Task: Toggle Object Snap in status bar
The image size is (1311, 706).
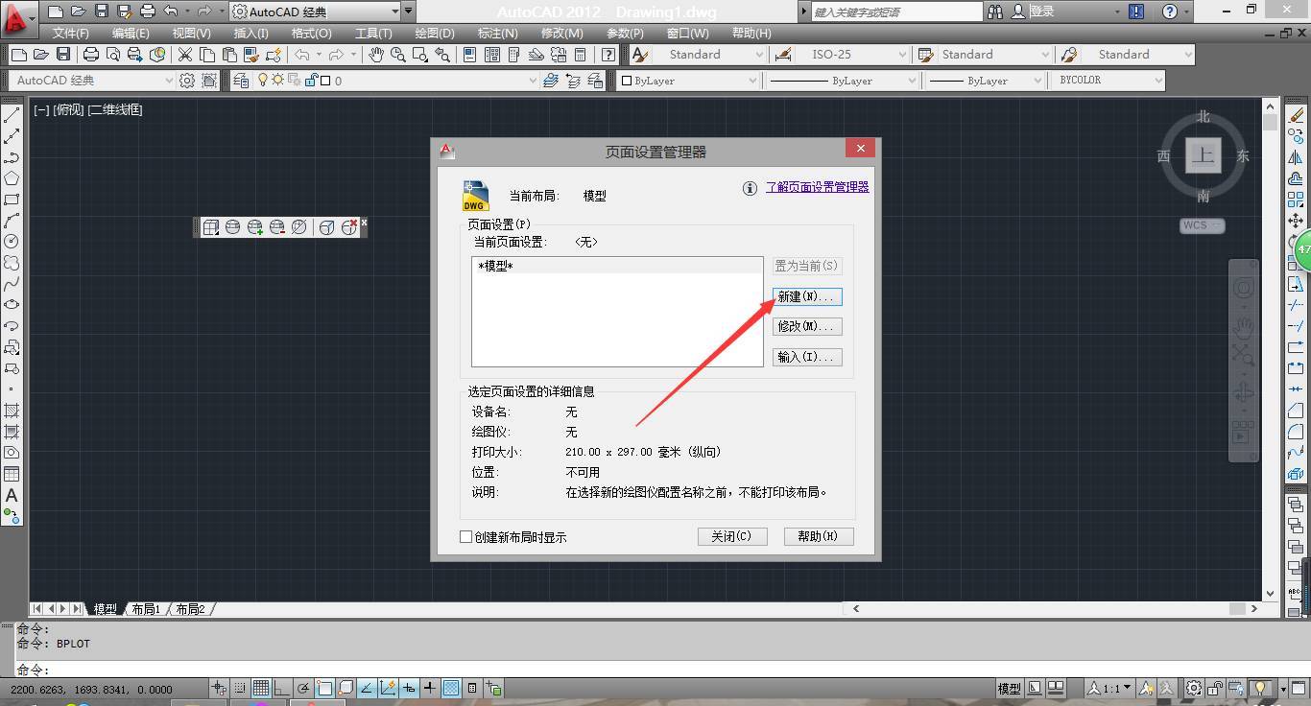Action: [324, 688]
